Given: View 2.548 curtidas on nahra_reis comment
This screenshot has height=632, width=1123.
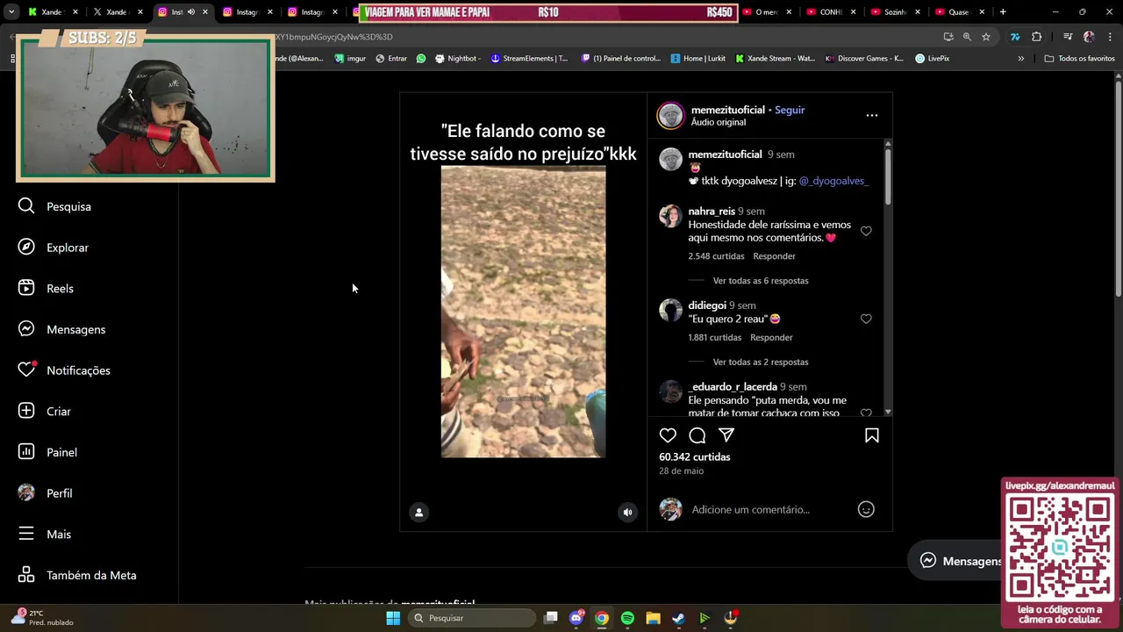Looking at the screenshot, I should [716, 256].
